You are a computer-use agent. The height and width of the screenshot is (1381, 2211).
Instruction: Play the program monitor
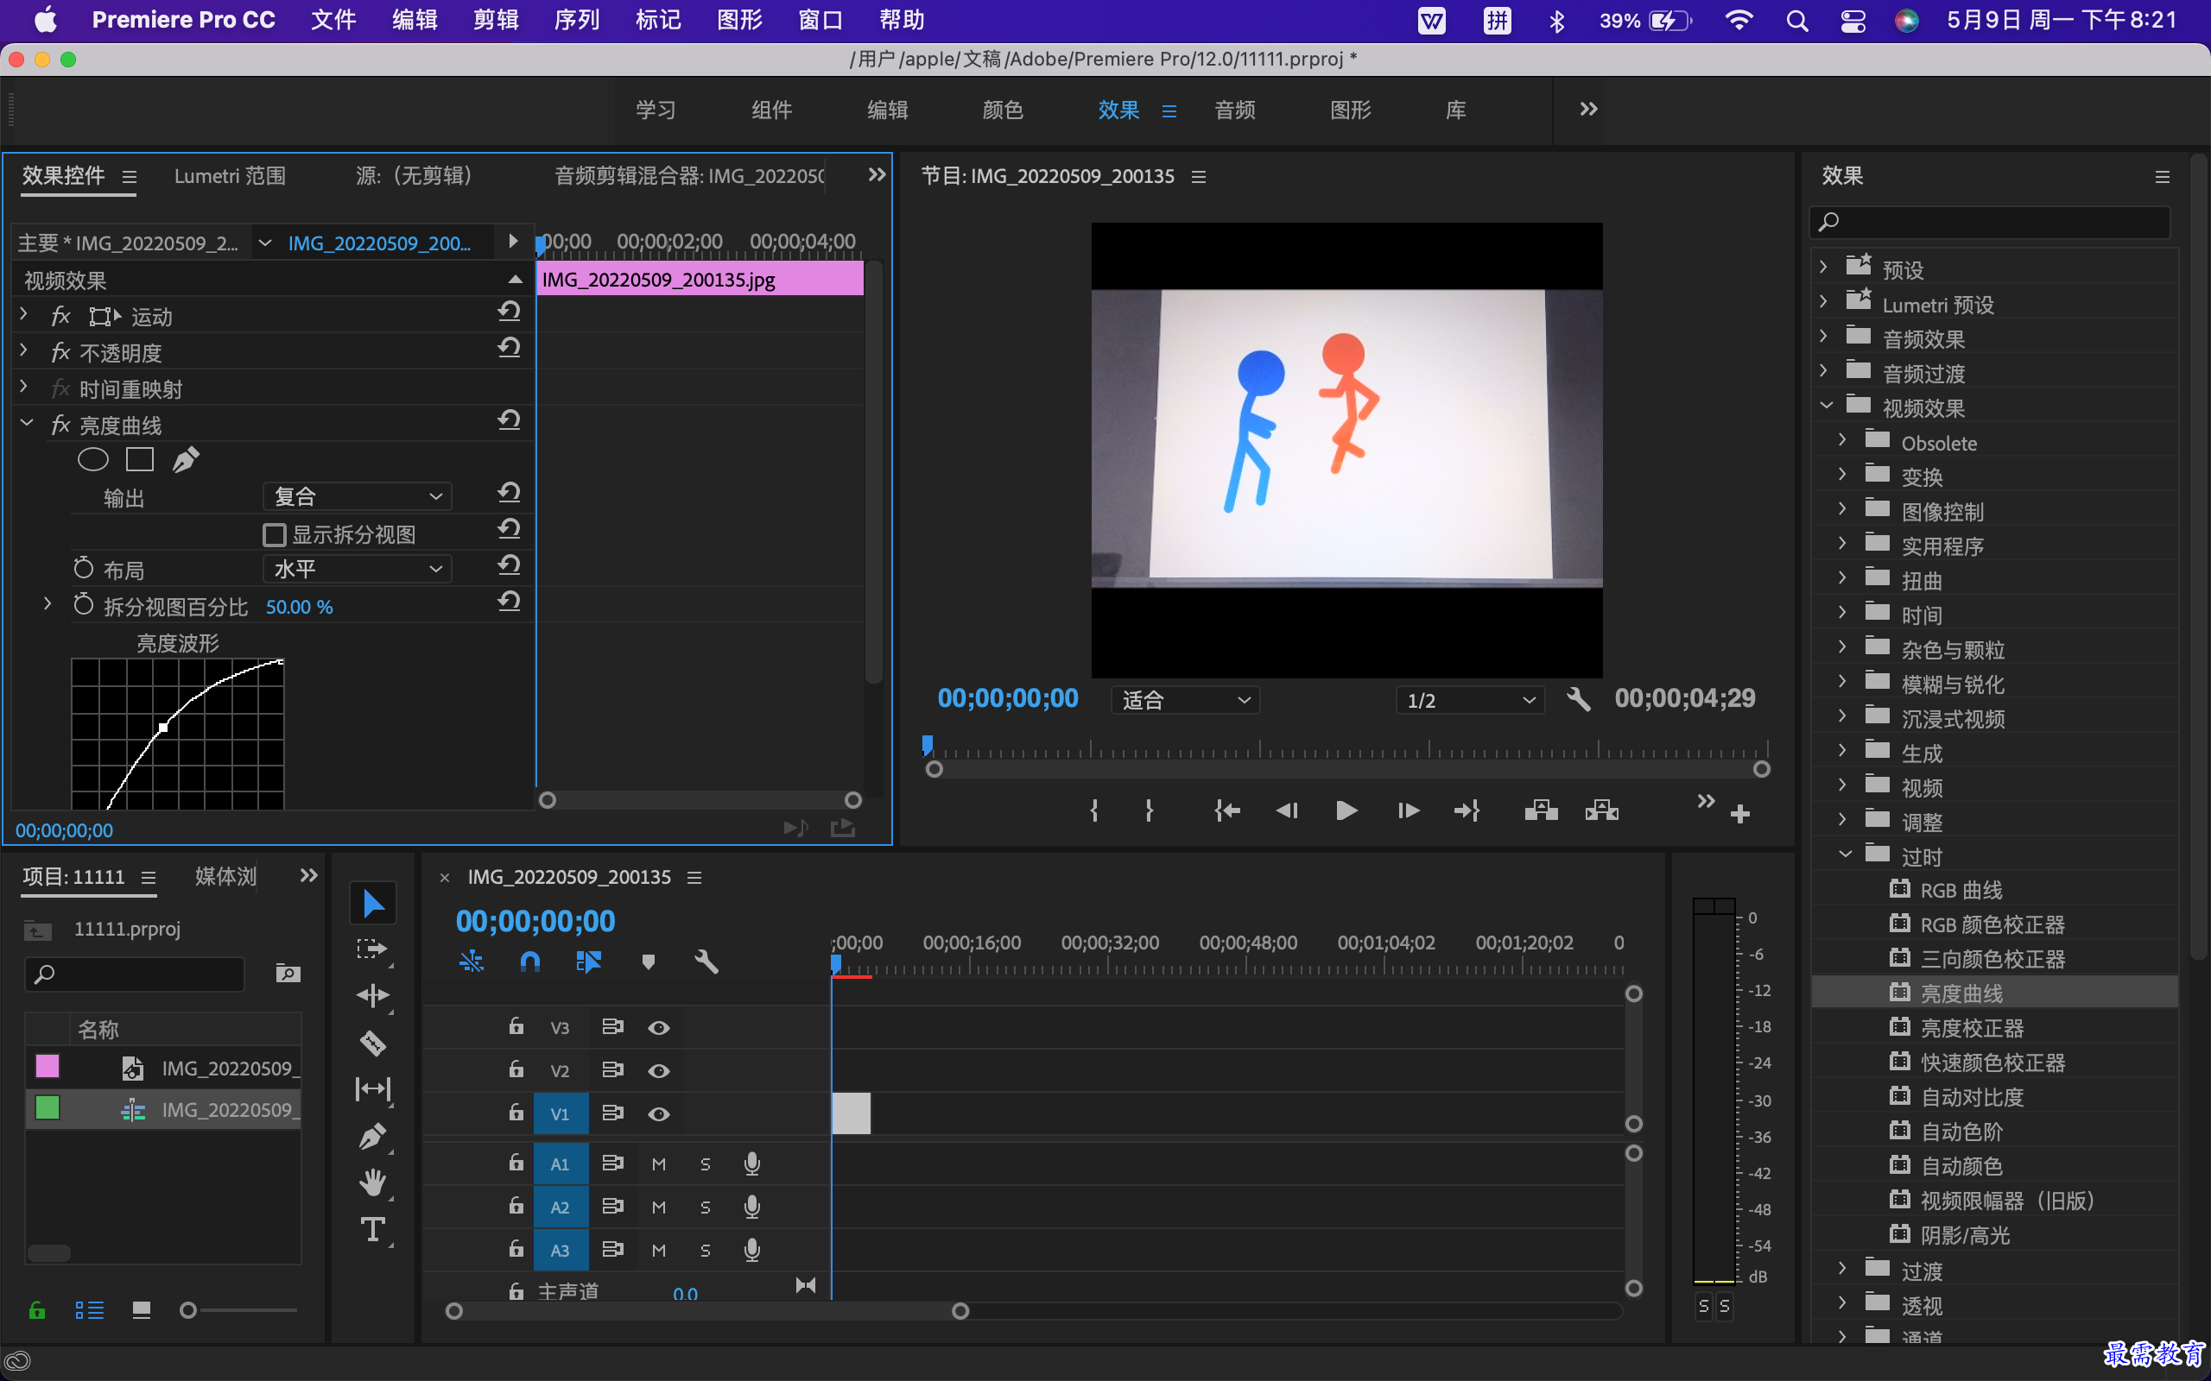point(1346,810)
